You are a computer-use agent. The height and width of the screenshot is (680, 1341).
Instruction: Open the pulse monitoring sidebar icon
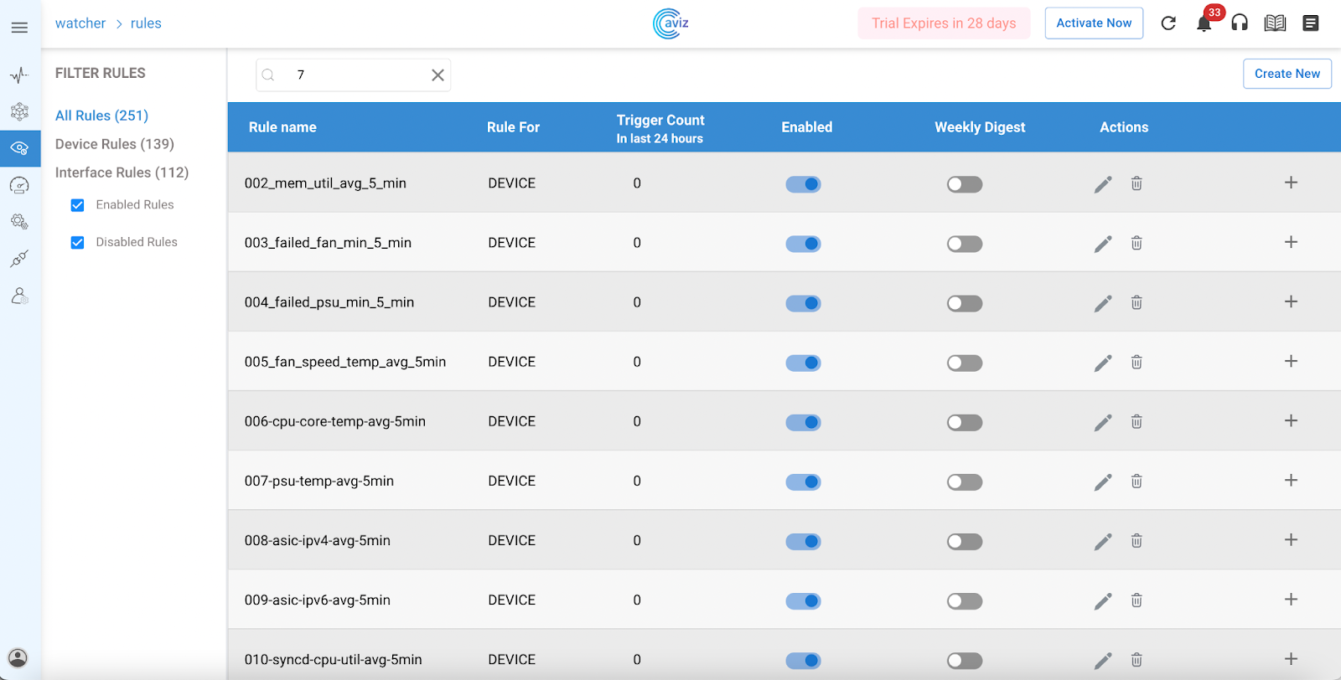19,75
